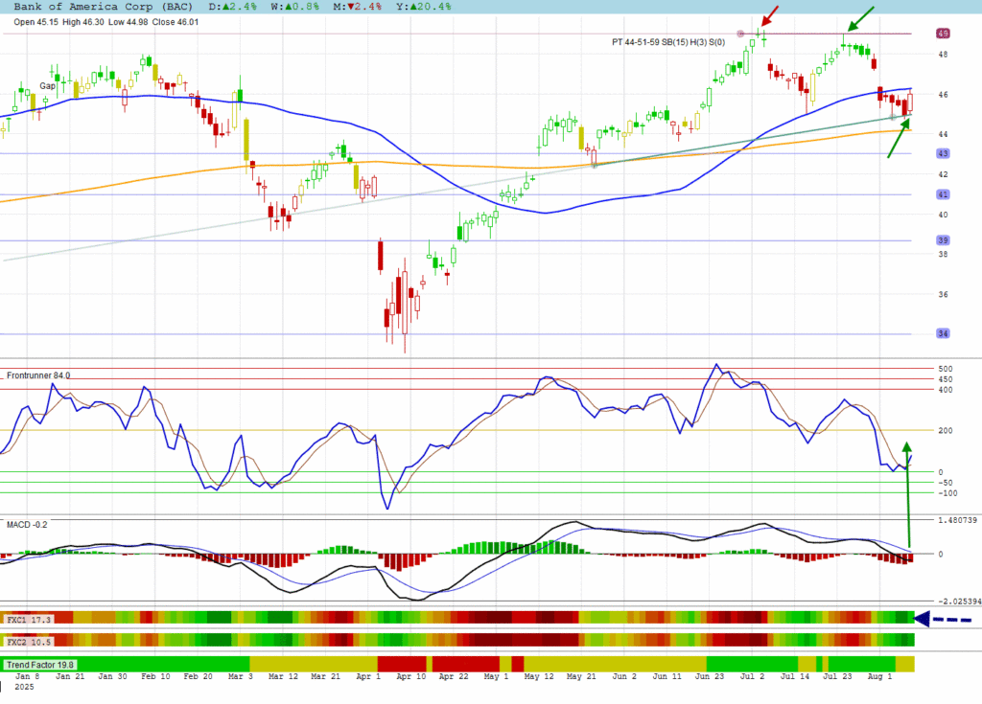Click the Jun 23 date label
The image size is (982, 704).
pos(710,676)
